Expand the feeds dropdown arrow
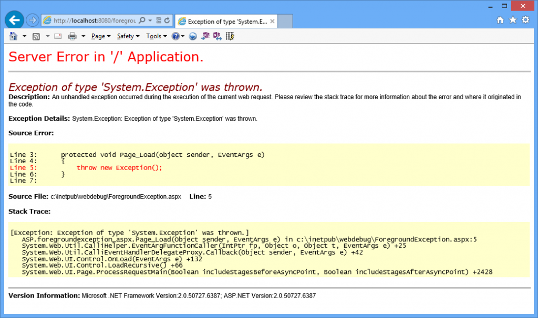Viewport: 538px width, 318px height. (x=48, y=36)
